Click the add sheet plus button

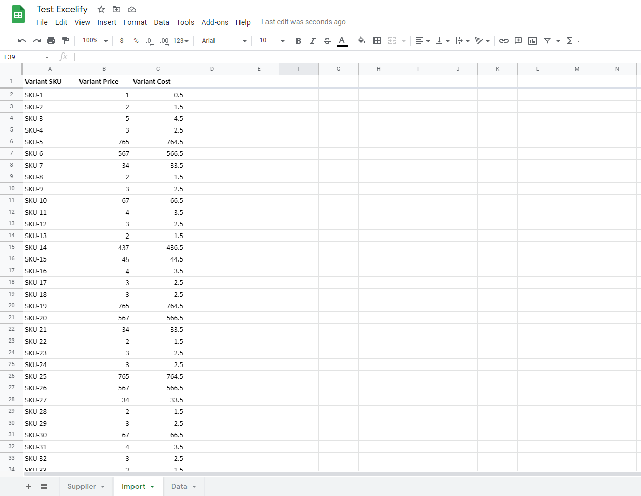point(29,486)
